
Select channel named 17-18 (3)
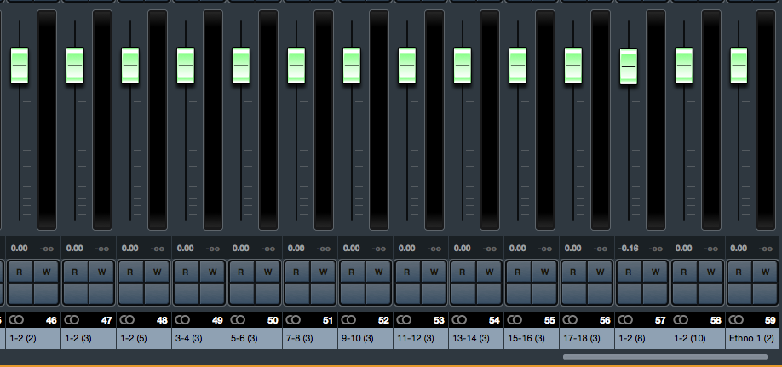point(587,339)
